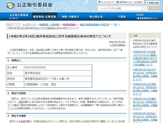Select the 代表取締役 三木谷 浩史 cell

[58, 84]
